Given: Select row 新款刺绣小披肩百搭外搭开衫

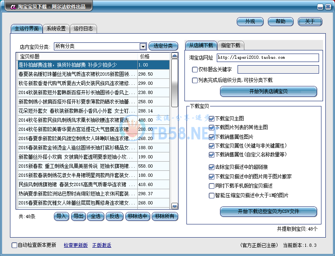Looking at the screenshot, I should (x=93, y=102).
